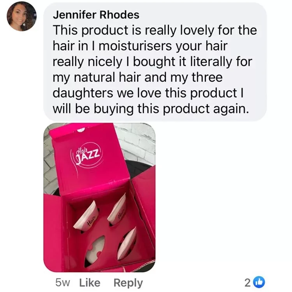The width and height of the screenshot is (292, 292).
Task: View the reaction count of 2
Action: 247,283
